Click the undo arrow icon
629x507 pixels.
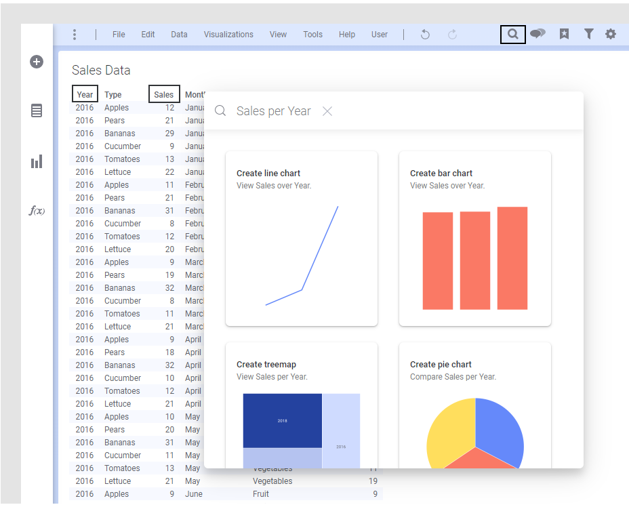tap(425, 35)
